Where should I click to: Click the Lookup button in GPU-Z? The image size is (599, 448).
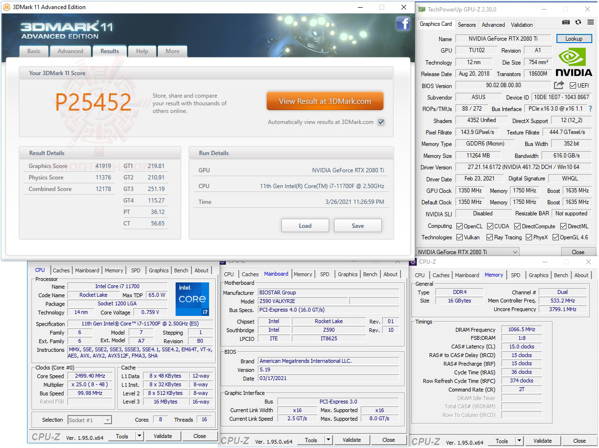(x=574, y=39)
